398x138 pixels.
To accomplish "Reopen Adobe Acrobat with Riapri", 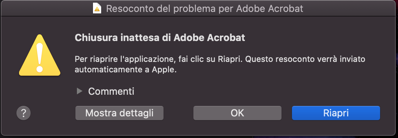I will [336, 113].
